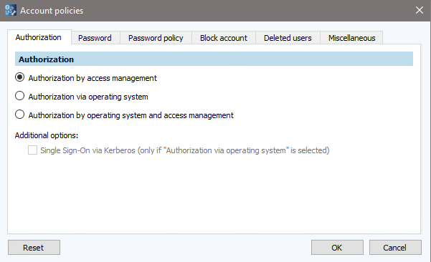Open the Deleted users tab
Viewport: 431px width, 262px height.
288,38
